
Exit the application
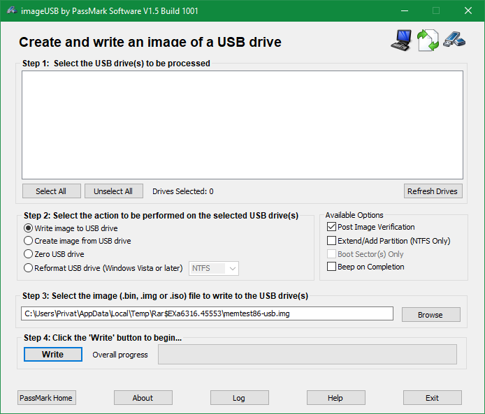click(433, 398)
